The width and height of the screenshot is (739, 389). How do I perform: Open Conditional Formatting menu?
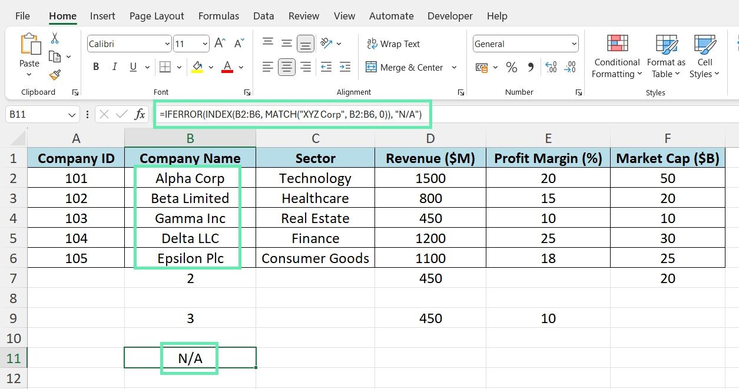point(617,56)
